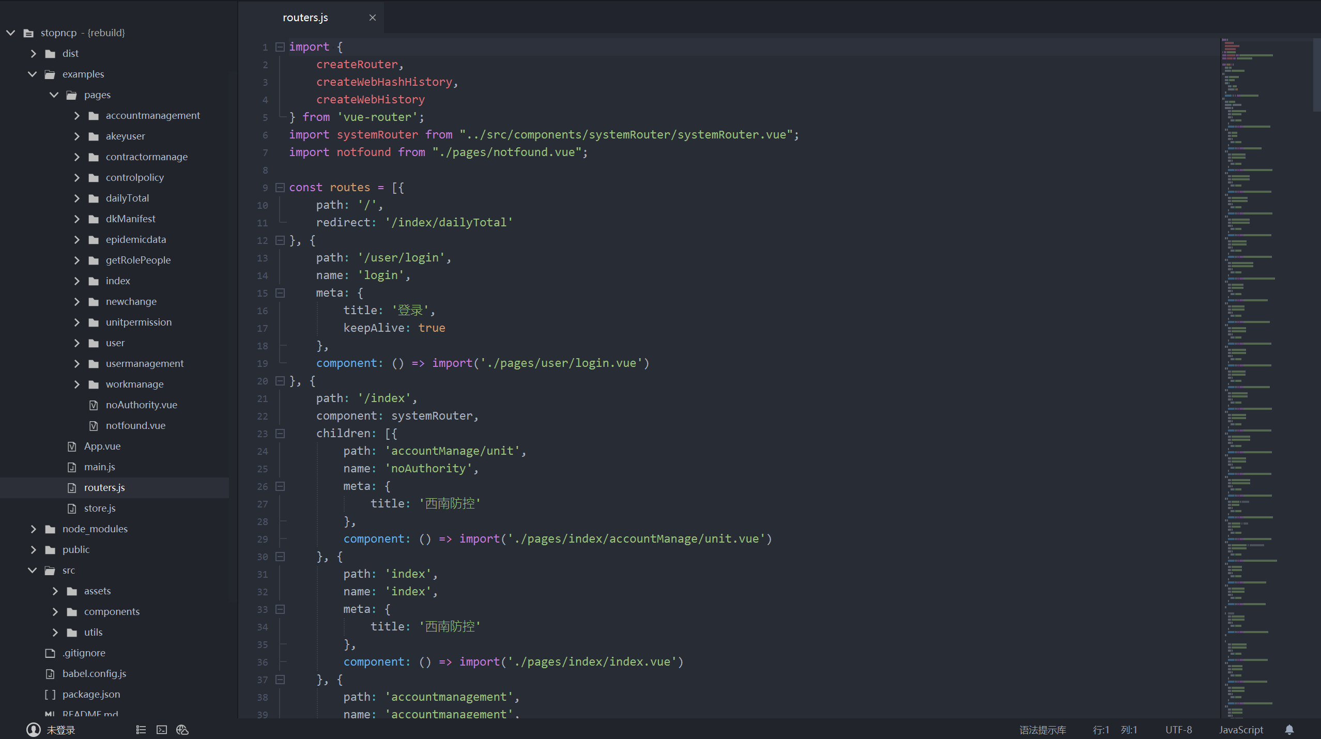Open the notification bell icon

[1289, 730]
